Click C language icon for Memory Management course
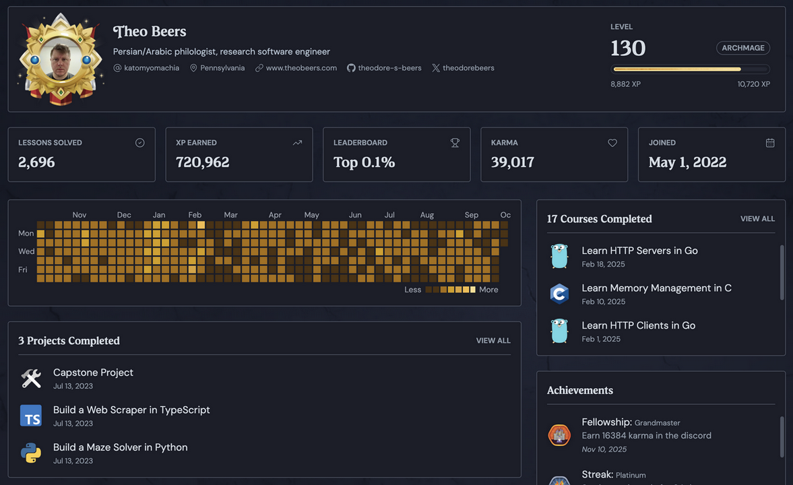Image resolution: width=793 pixels, height=485 pixels. tap(559, 293)
